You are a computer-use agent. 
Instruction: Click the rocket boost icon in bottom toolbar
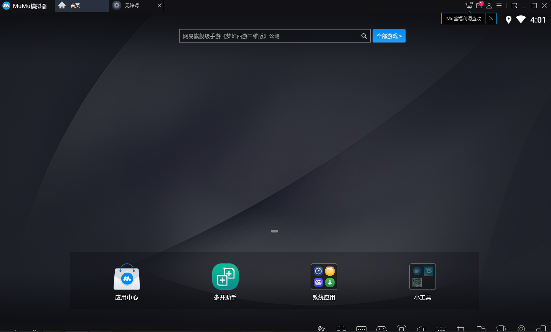point(321,329)
